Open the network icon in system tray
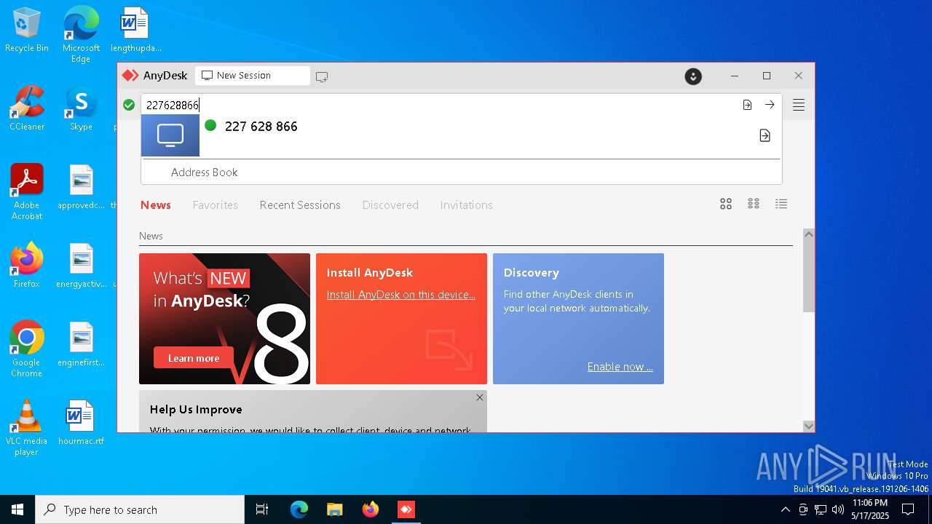Image resolution: width=932 pixels, height=524 pixels. [821, 509]
